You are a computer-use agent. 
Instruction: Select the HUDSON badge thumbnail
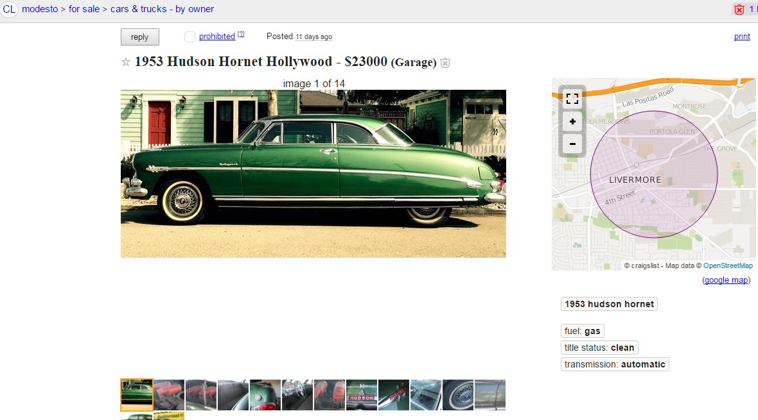tap(362, 395)
